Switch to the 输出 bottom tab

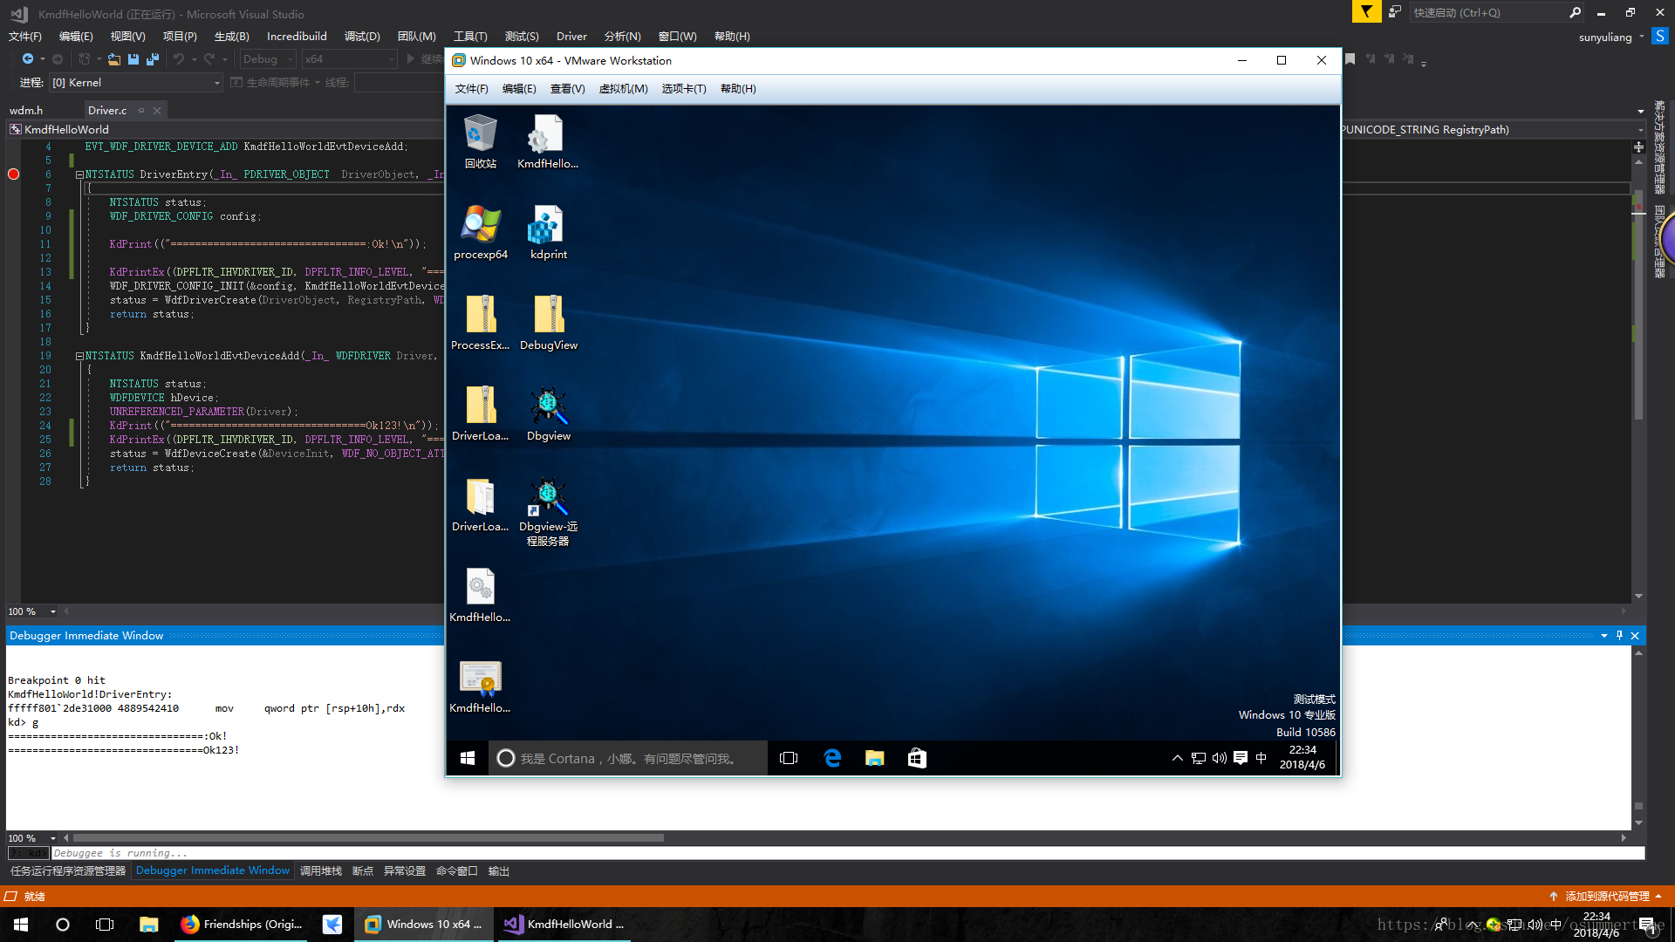[x=498, y=870]
